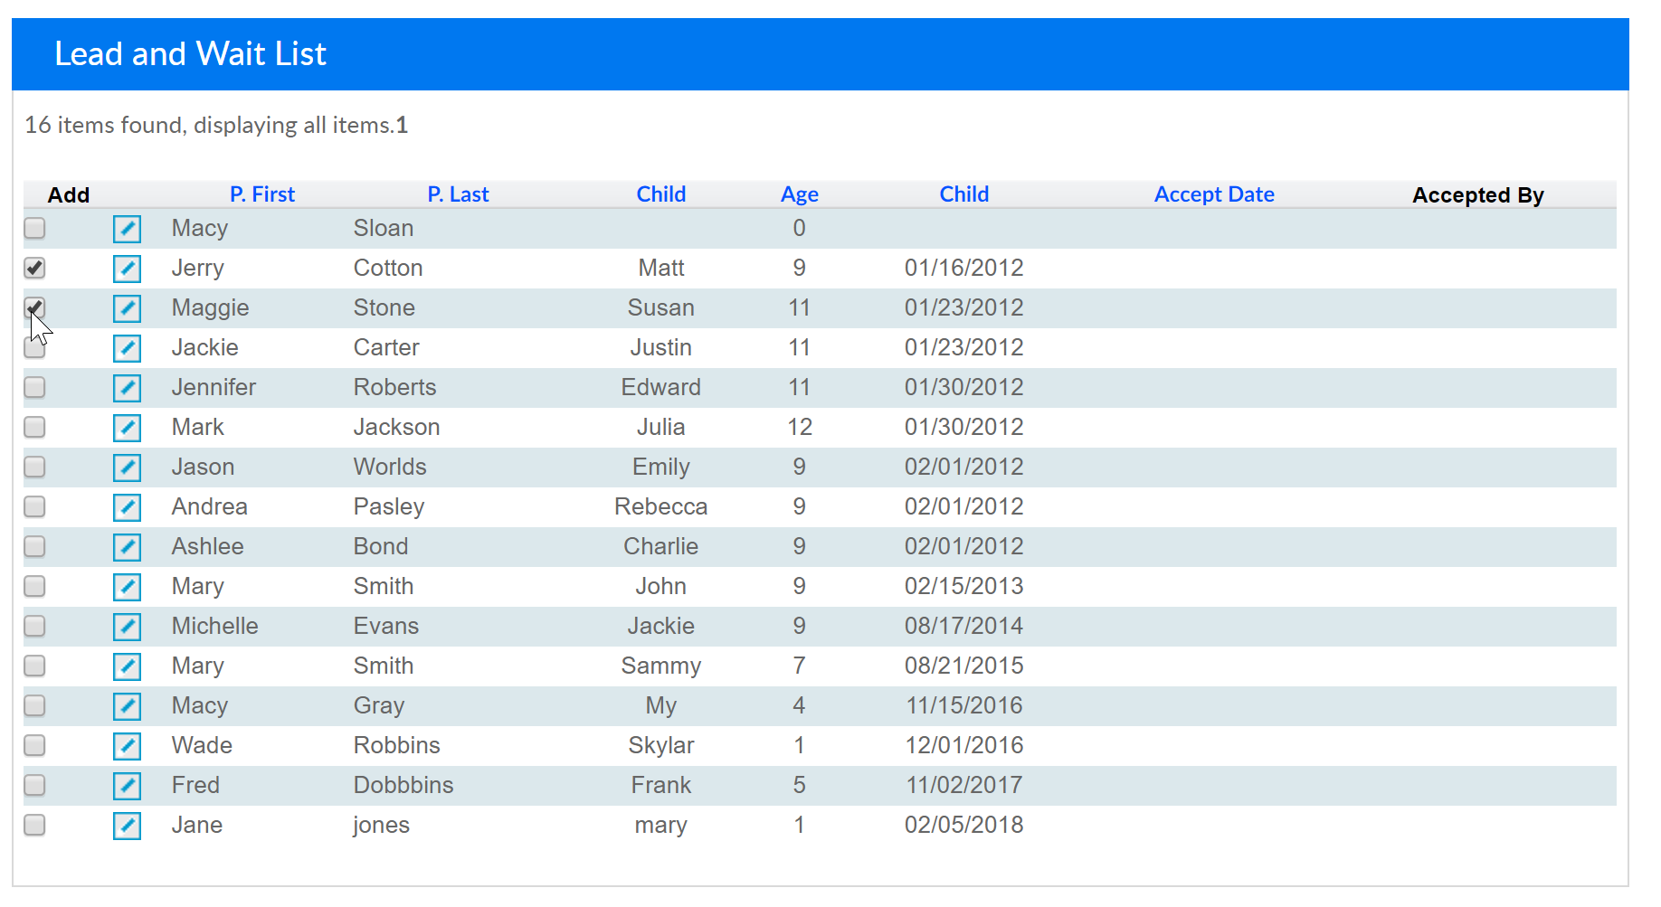1661x907 pixels.
Task: Check the Add box for Jackie Carter
Action: click(x=34, y=347)
